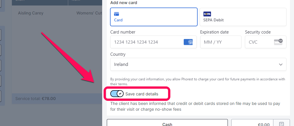Select the Aisling Carey staff cell
Viewport: 294px width, 126px height.
coord(30,13)
